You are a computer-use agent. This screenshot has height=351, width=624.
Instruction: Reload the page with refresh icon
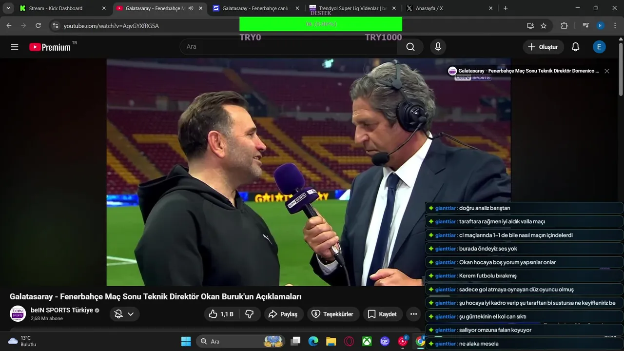[x=38, y=26]
